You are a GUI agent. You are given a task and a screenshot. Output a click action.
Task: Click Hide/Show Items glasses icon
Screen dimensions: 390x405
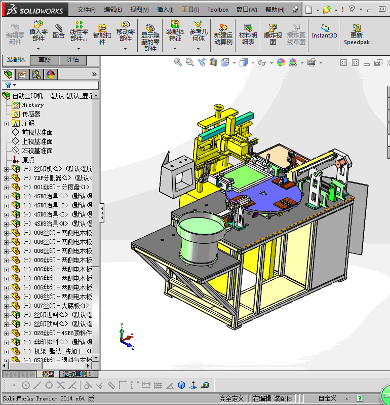pyautogui.click(x=262, y=63)
